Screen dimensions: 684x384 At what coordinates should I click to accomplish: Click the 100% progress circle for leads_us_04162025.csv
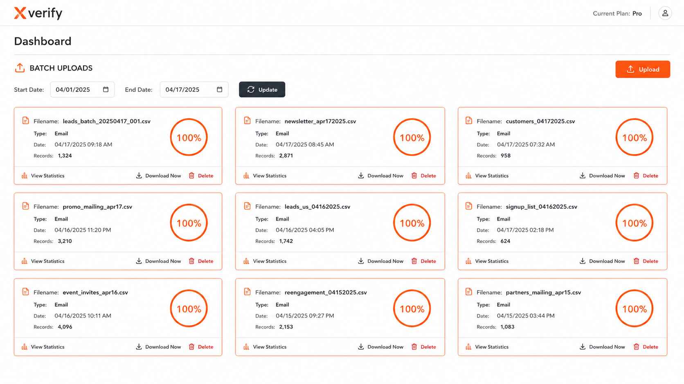(412, 223)
